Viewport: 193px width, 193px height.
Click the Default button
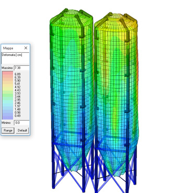point(22,130)
